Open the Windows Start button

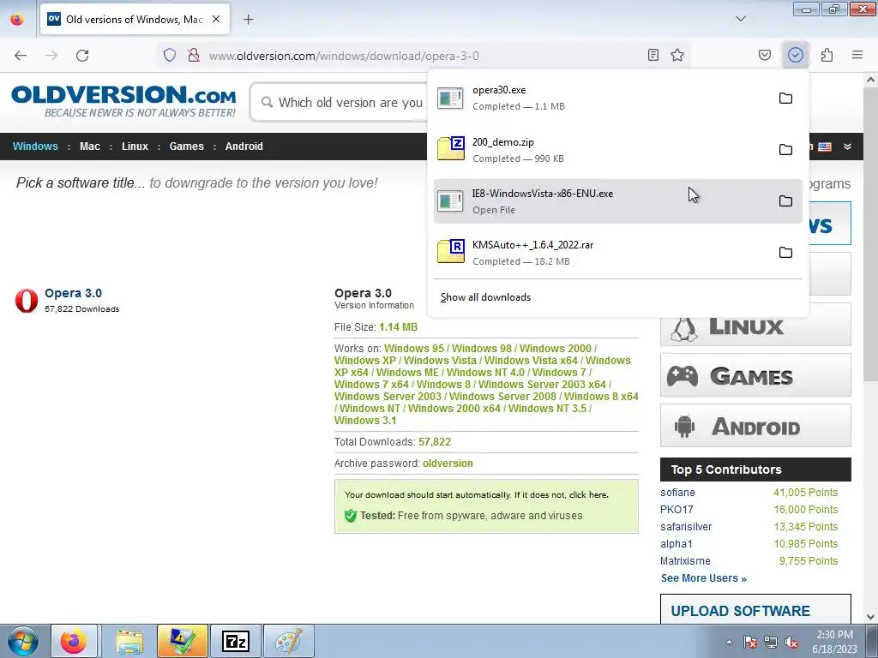point(23,641)
